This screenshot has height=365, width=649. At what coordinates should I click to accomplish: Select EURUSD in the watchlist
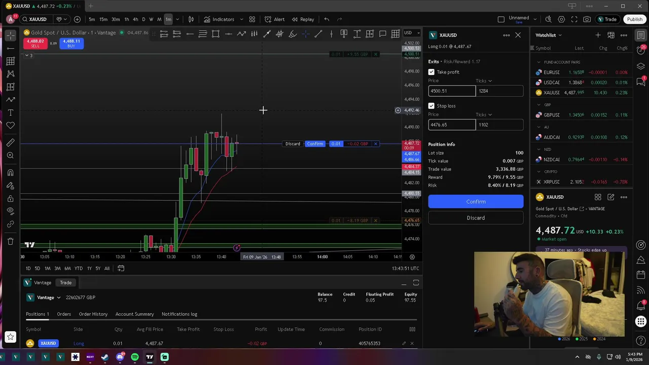[x=581, y=72]
